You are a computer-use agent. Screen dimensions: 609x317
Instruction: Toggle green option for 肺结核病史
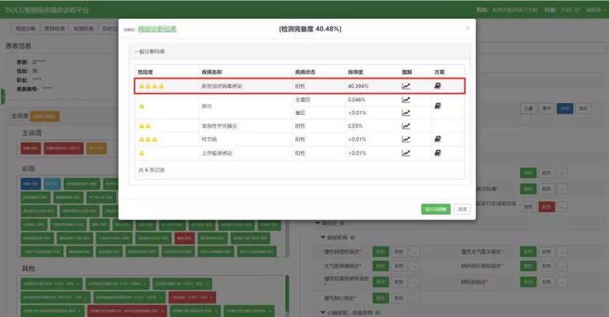528,282
